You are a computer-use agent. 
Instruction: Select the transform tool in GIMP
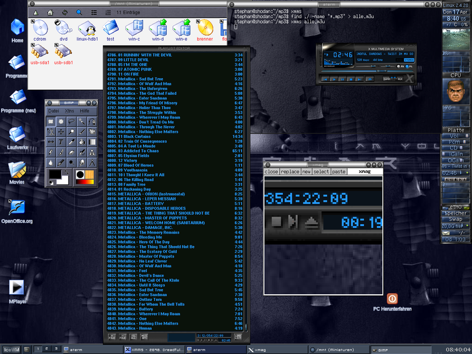pos(92,132)
